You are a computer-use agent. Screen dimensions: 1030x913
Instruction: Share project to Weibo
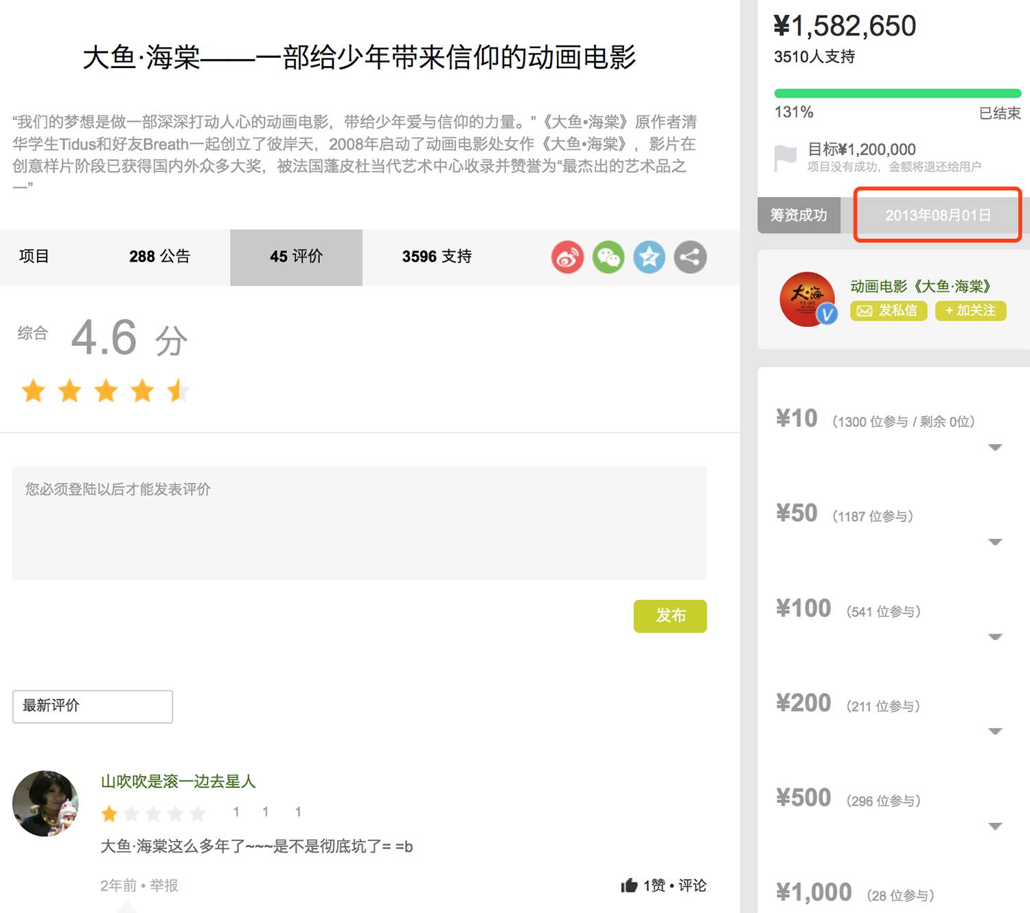pyautogui.click(x=567, y=257)
